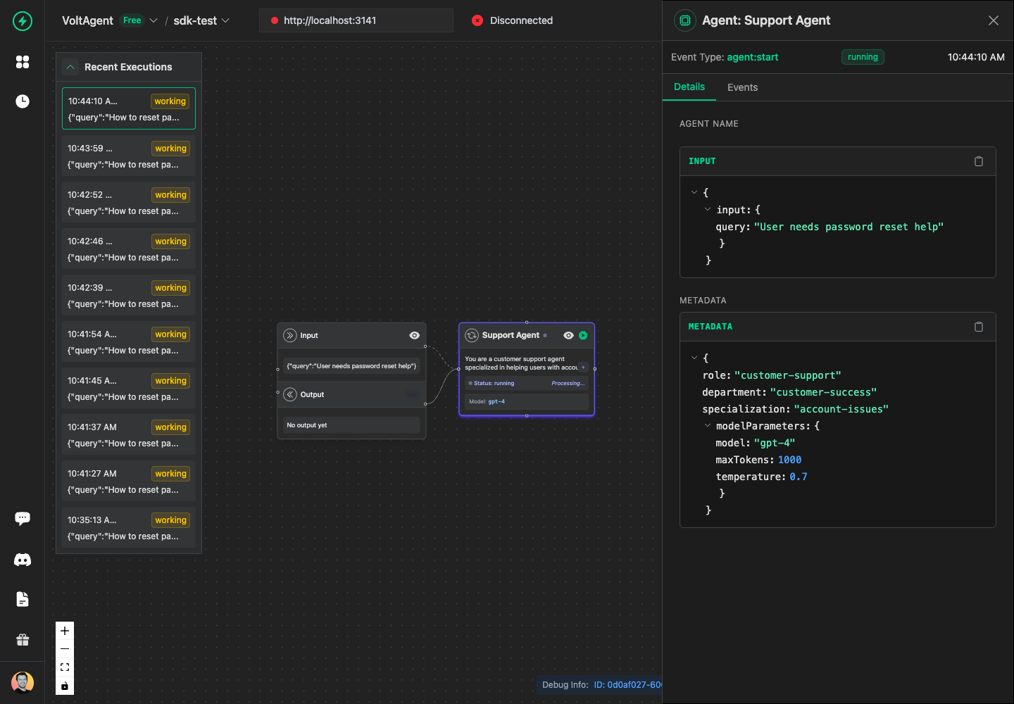Collapse the root brace in METADATA JSON
Viewport: 1014px width, 704px height.
pyautogui.click(x=694, y=358)
